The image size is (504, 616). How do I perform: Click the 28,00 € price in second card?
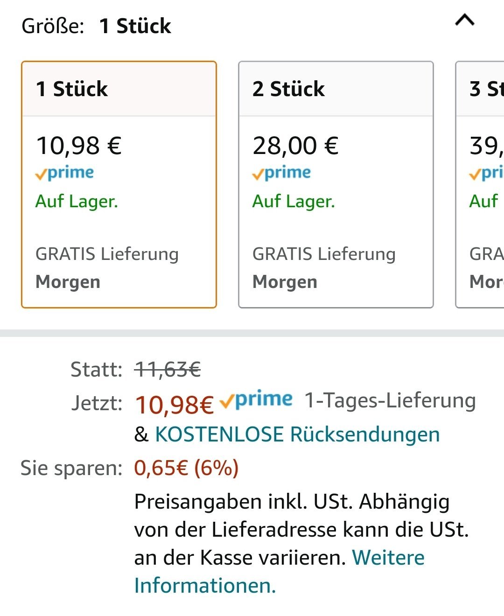295,146
